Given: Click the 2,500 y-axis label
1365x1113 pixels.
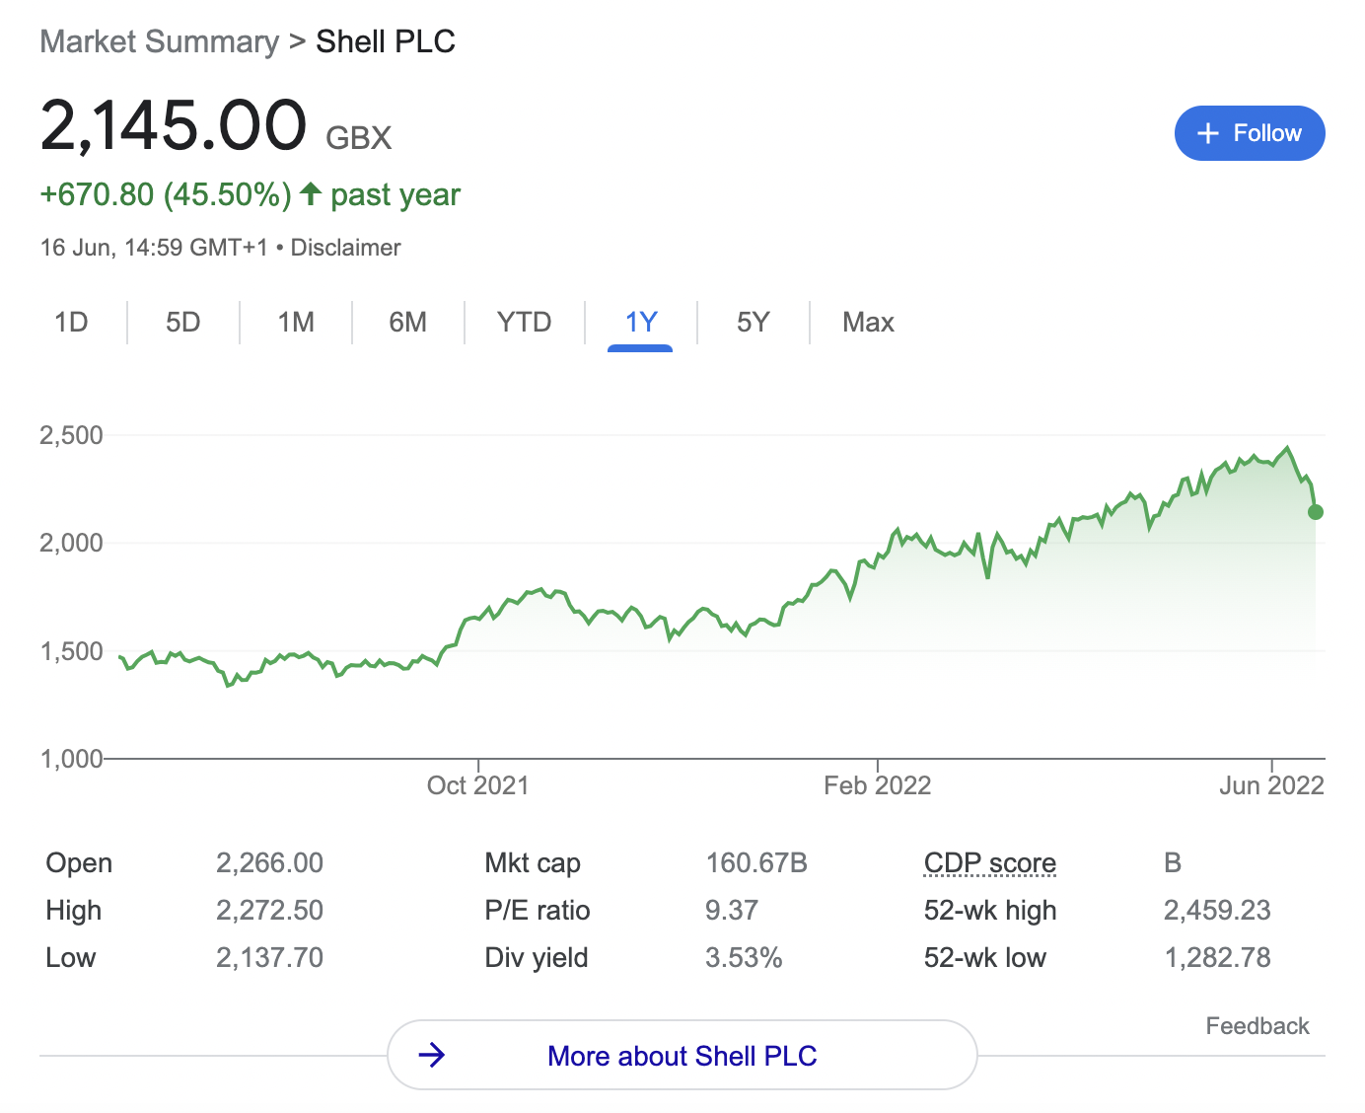Looking at the screenshot, I should click(x=71, y=435).
